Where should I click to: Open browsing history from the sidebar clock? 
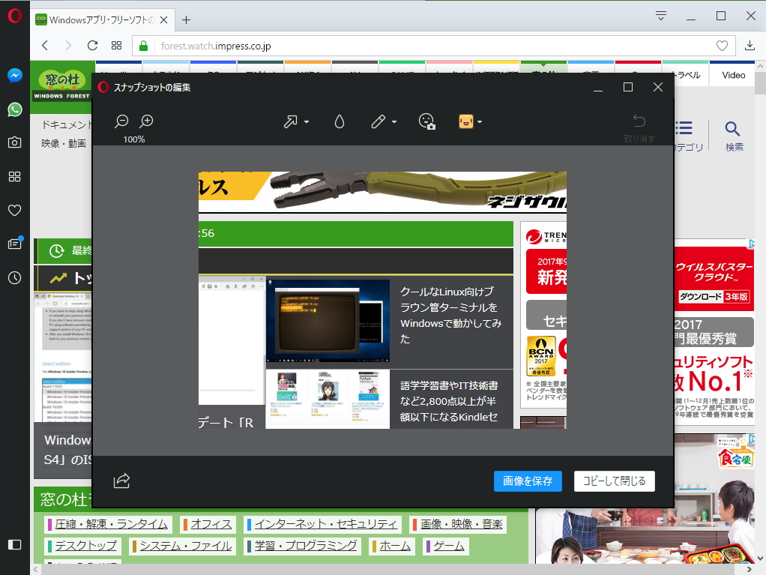click(x=14, y=278)
